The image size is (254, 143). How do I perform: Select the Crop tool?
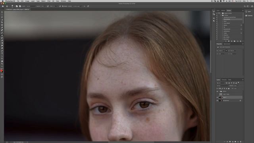click(x=2, y=22)
